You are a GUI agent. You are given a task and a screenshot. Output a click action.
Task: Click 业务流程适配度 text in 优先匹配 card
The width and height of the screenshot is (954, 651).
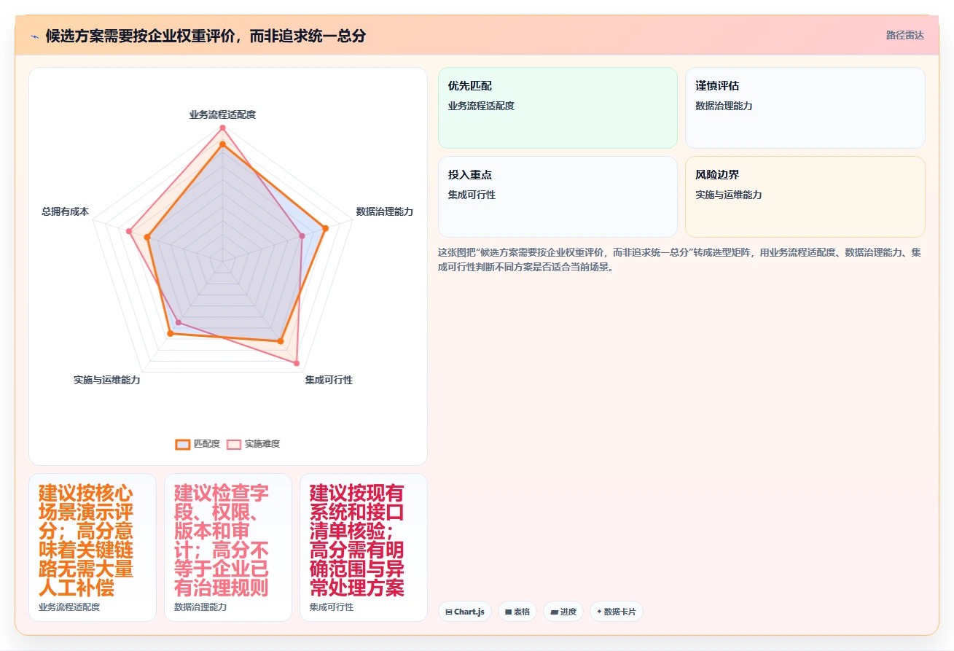click(x=482, y=106)
